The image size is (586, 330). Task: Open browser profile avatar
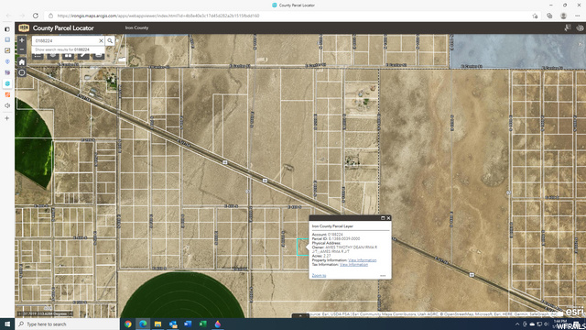[563, 16]
